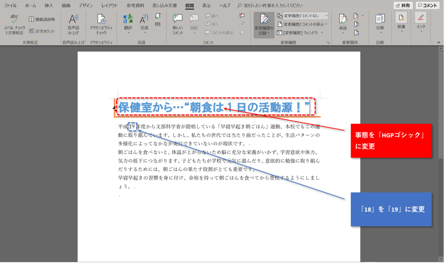Open the 言語 language tool
Viewport: 444px width, 263px height.
(x=144, y=24)
